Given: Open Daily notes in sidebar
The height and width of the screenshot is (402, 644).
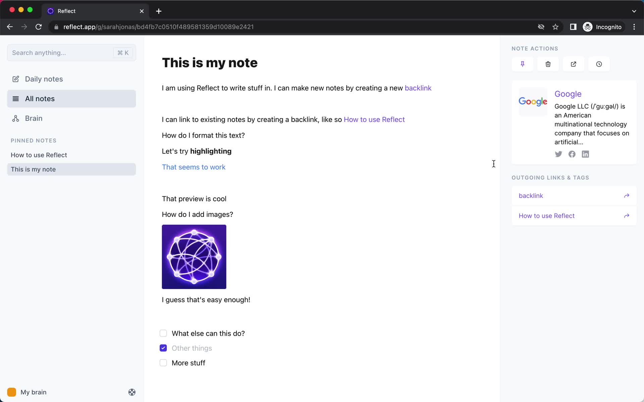Looking at the screenshot, I should (71, 79).
